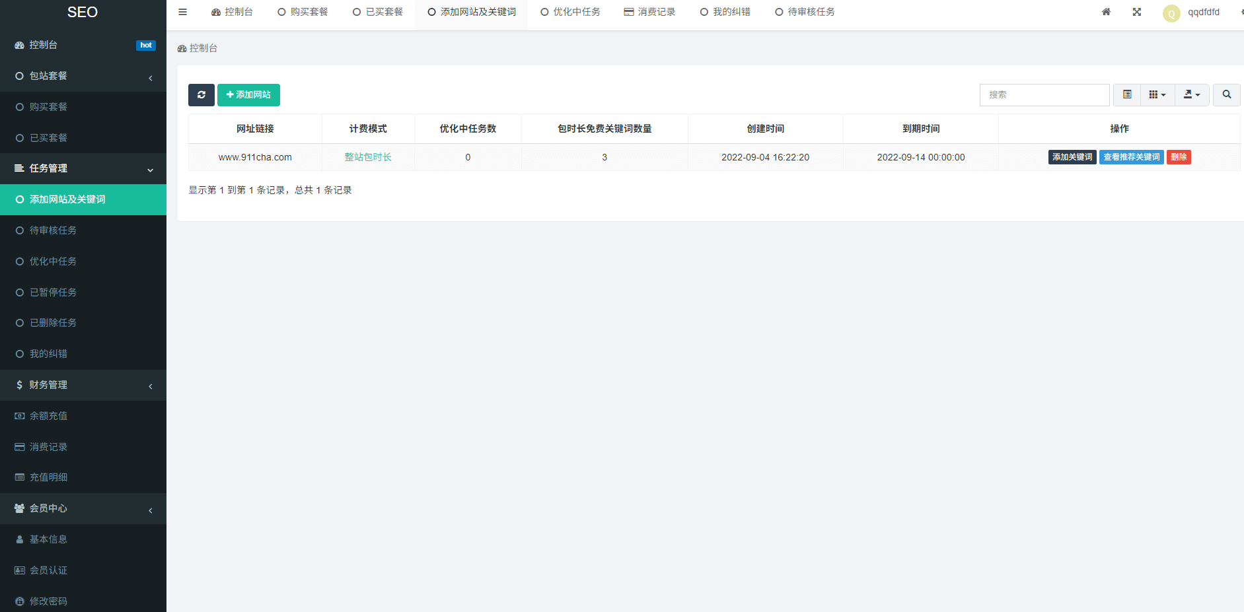Click the hamburger menu icon in top bar
This screenshot has width=1244, height=612.
(x=182, y=11)
